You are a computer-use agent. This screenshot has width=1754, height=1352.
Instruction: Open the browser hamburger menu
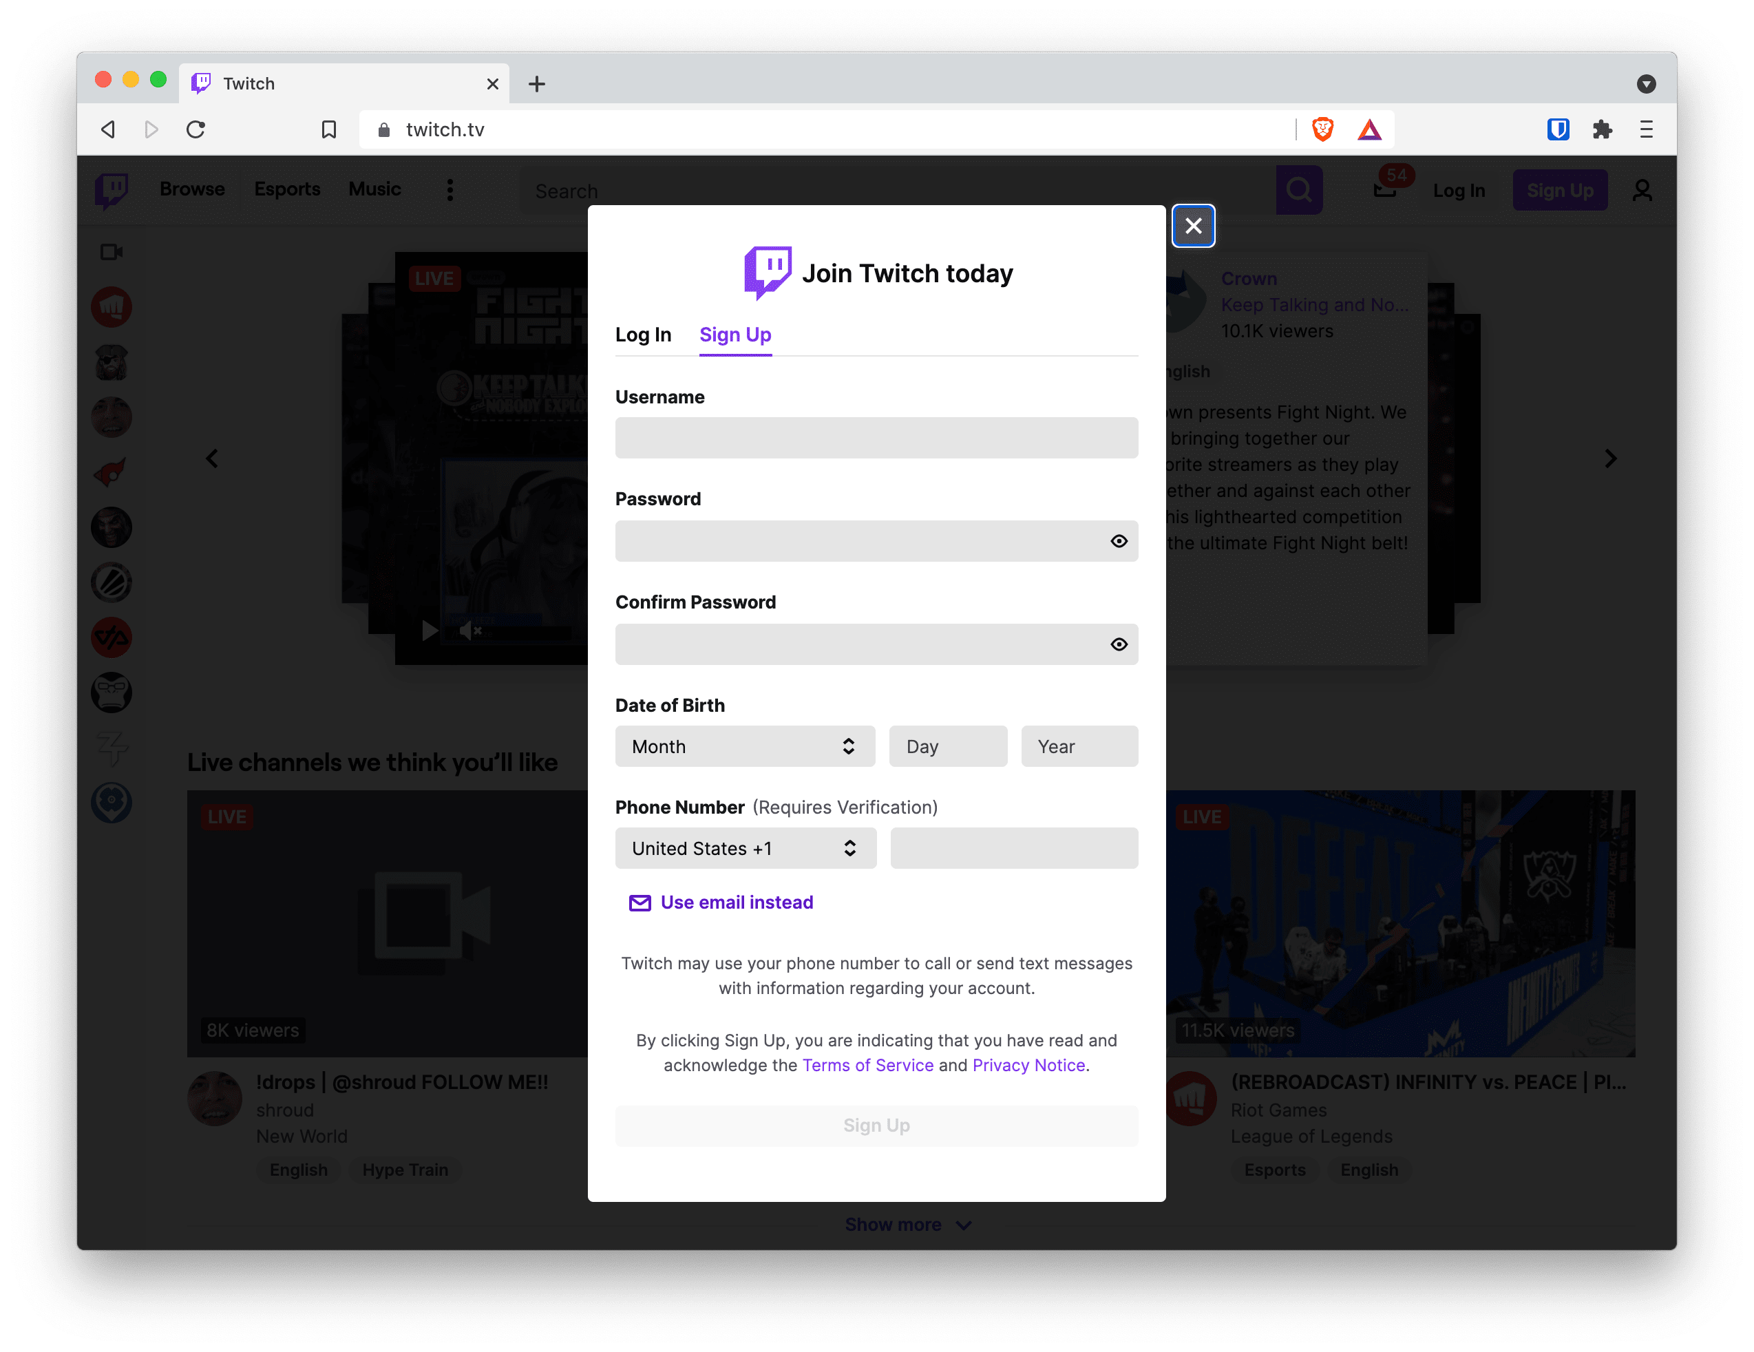1645,129
